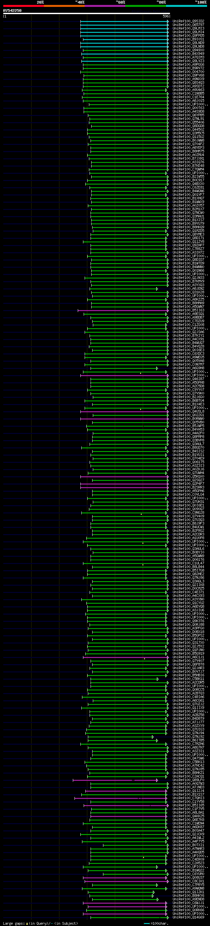Click the orange ~40% identity legend segment
Image resolution: width=210 pixels, height=926 pixels.
tap(64, 6)
